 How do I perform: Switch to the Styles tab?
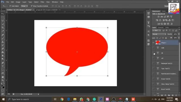(164, 11)
